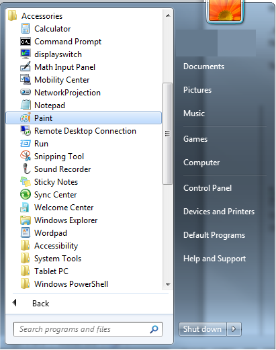Open Math Input Panel icon
The image size is (276, 350).
click(26, 67)
